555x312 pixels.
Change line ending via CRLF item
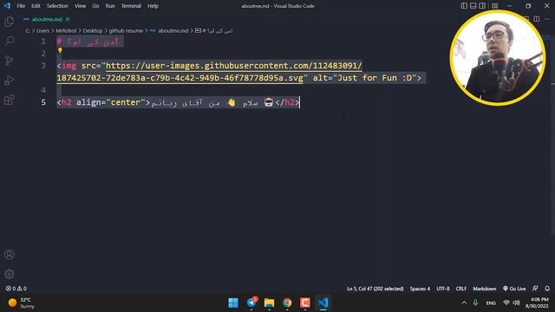460,289
